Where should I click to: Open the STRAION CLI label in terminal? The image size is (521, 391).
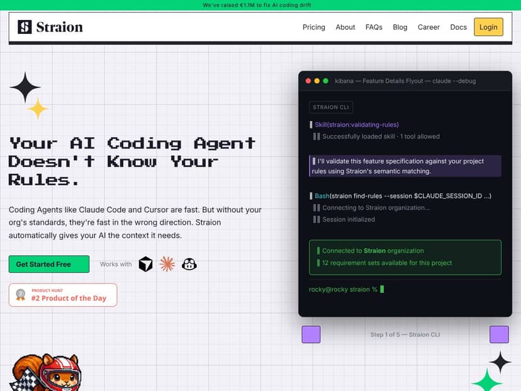coord(330,107)
